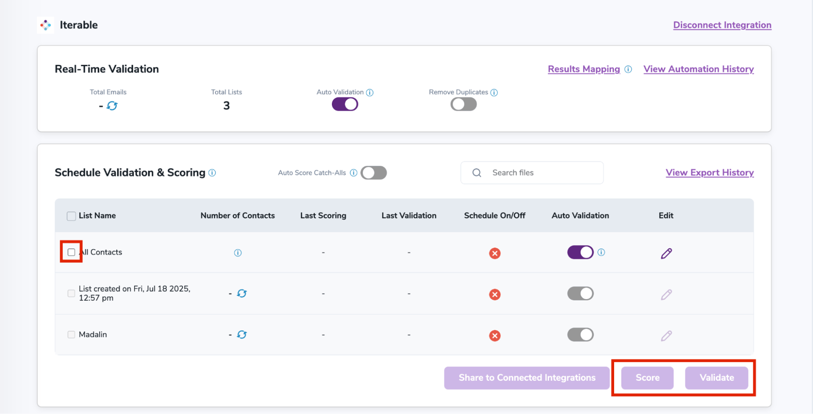Click schedule-off red X for Madalin

coord(495,335)
